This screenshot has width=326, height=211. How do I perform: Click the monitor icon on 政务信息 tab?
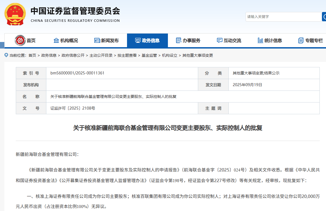click(x=138, y=40)
